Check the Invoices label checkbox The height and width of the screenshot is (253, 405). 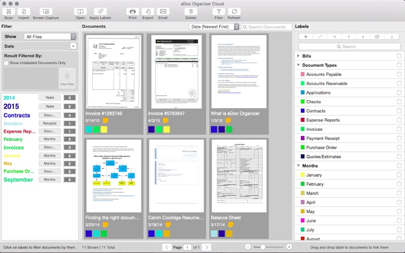pyautogui.click(x=399, y=129)
